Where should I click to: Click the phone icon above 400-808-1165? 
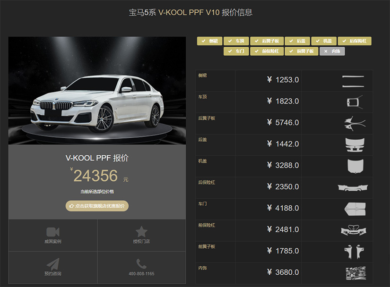(x=141, y=263)
